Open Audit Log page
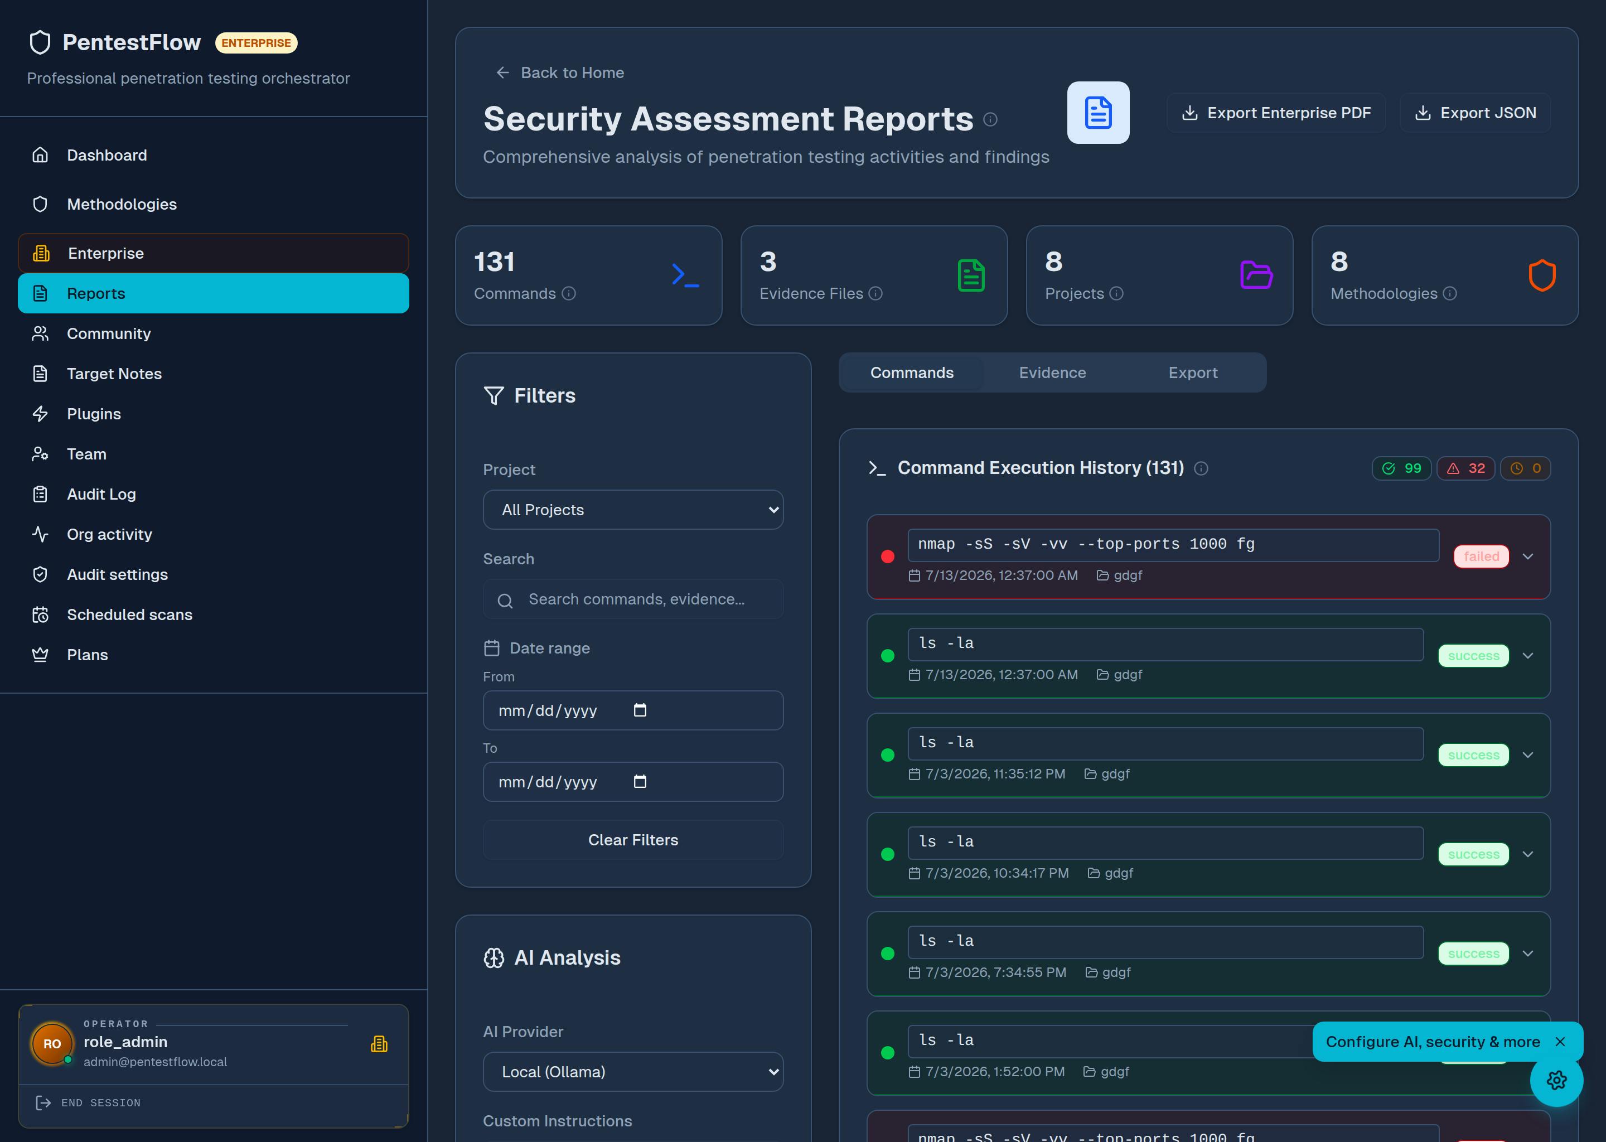1606x1142 pixels. pos(213,493)
